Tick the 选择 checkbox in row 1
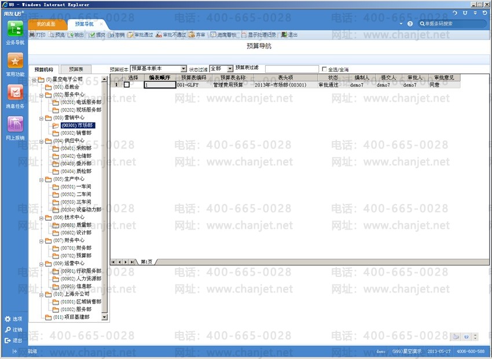The image size is (492, 359). [126, 84]
